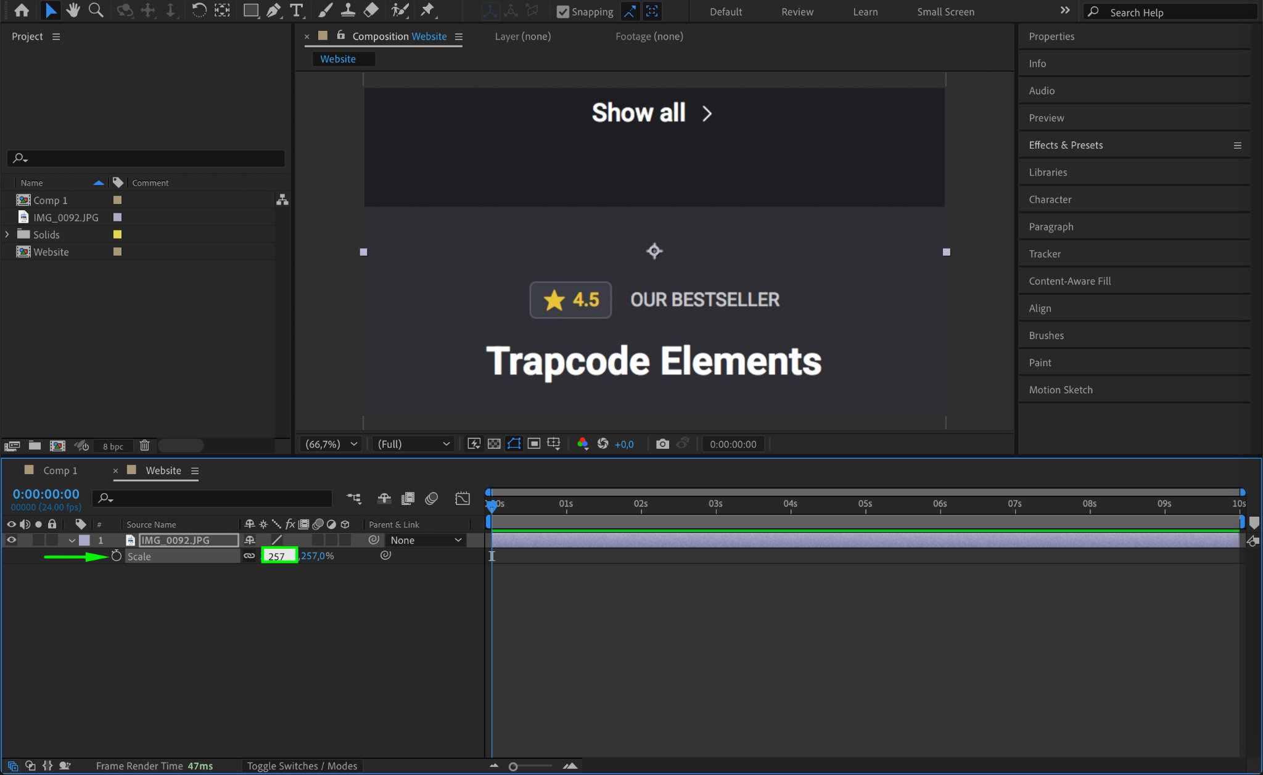Viewport: 1263px width, 775px height.
Task: Switch to the Comp 1 timeline tab
Action: (x=60, y=470)
